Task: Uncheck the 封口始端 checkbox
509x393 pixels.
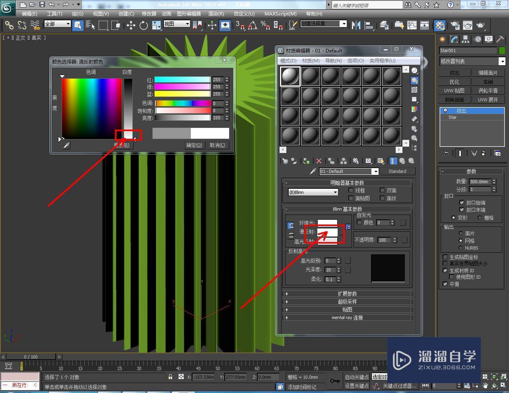Action: [462, 202]
